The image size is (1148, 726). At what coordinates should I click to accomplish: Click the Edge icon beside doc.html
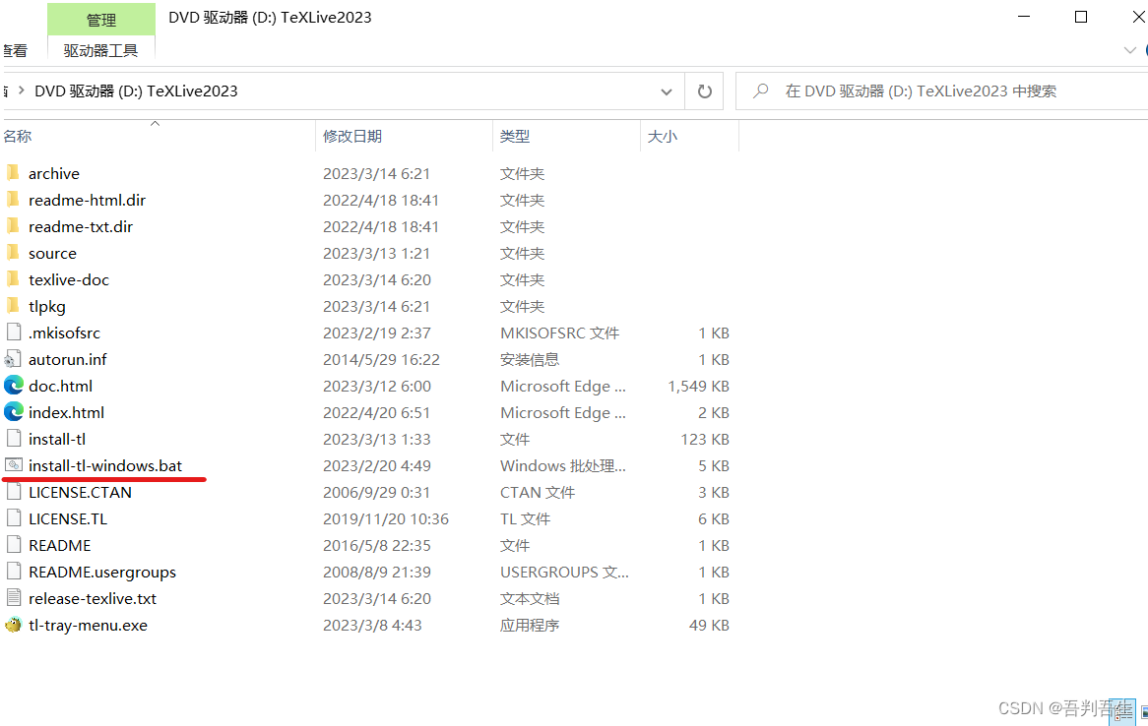tap(13, 386)
